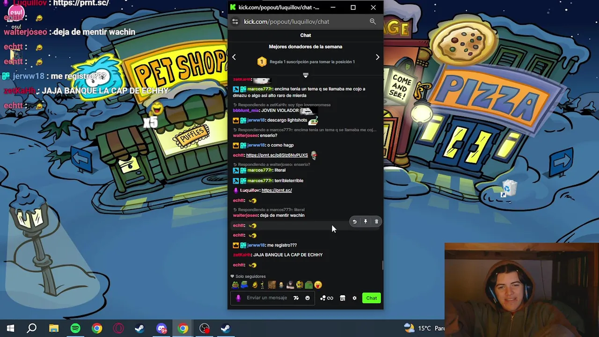The height and width of the screenshot is (337, 599).
Task: Open Spotify from the taskbar
Action: click(x=75, y=329)
